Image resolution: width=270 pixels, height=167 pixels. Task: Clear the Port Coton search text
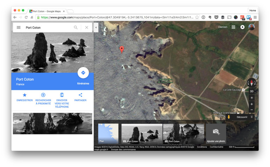(86, 27)
